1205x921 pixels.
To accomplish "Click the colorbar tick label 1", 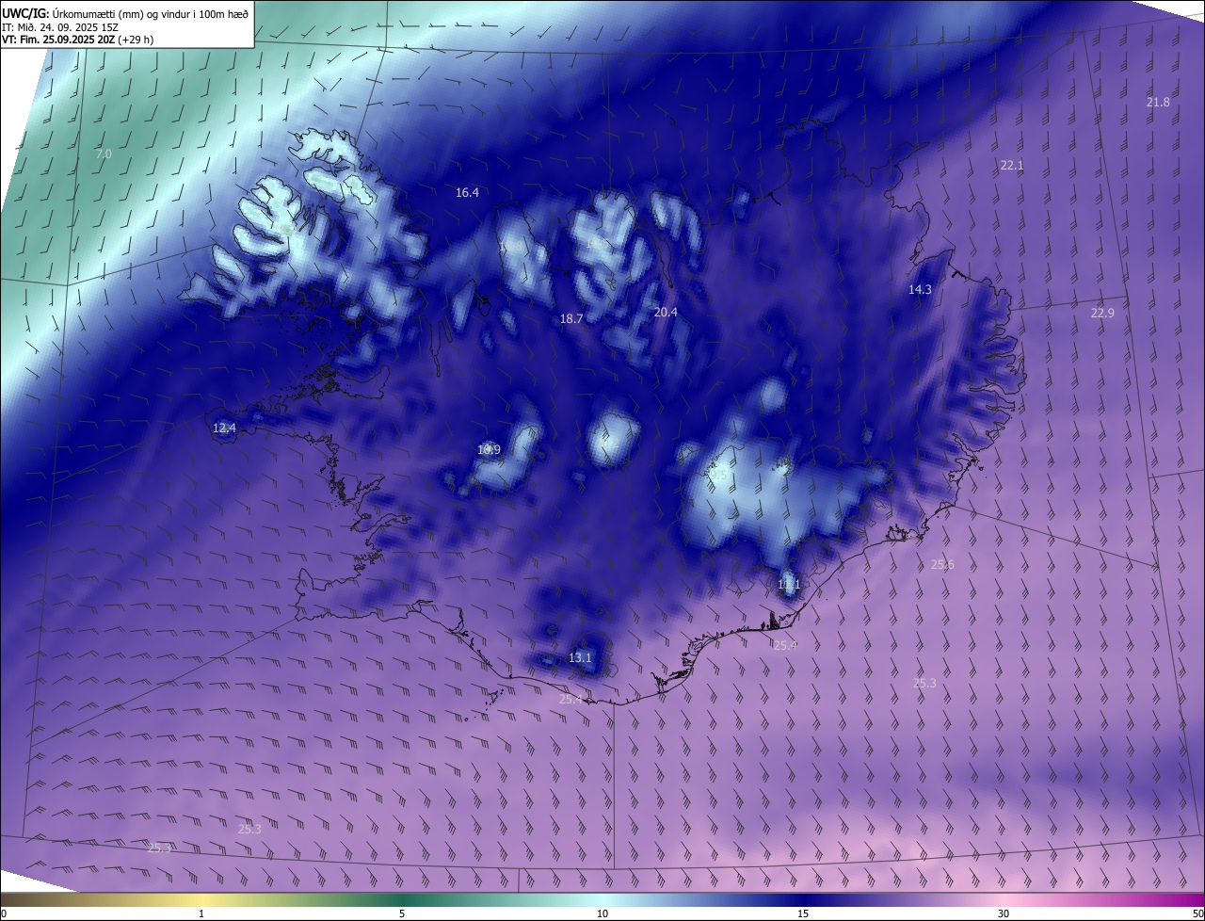I will point(201,913).
